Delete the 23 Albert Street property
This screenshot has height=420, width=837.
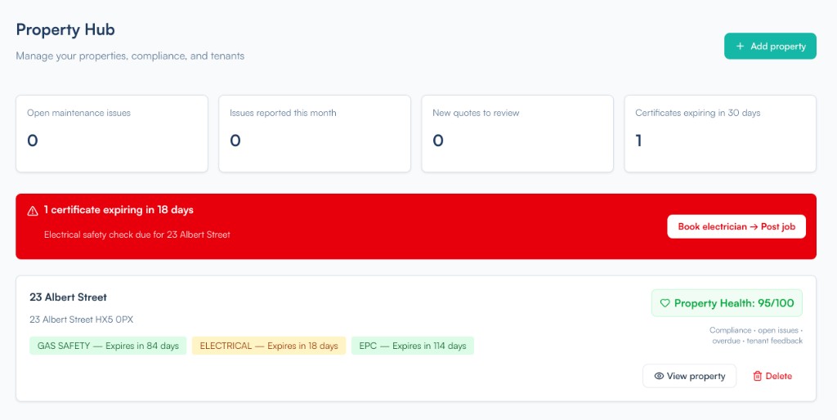click(772, 376)
